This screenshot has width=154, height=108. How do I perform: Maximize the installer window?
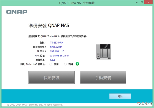[x=142, y=2]
